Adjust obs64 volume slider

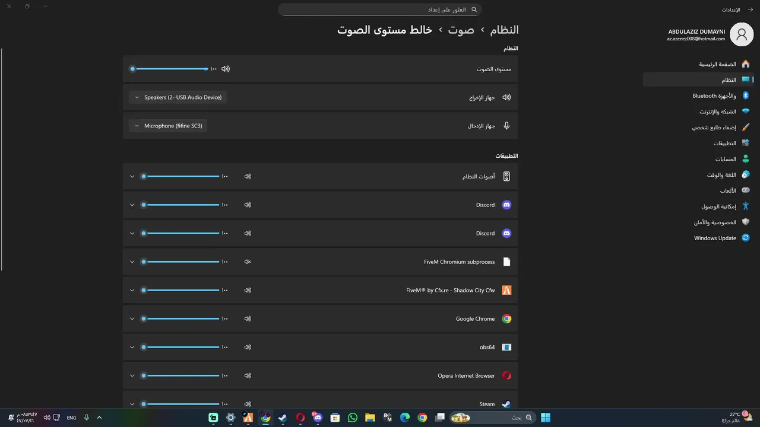[x=181, y=347]
